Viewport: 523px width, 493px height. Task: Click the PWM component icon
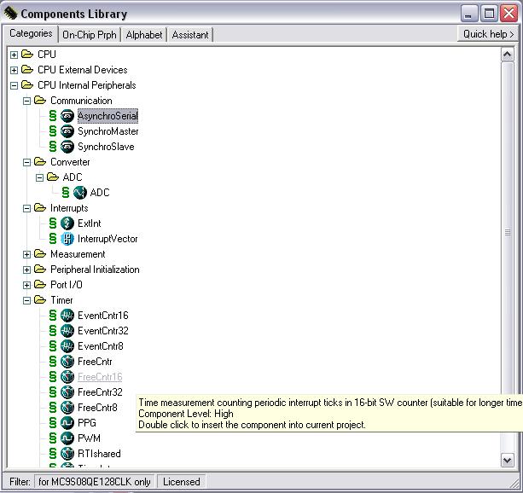pyautogui.click(x=67, y=438)
